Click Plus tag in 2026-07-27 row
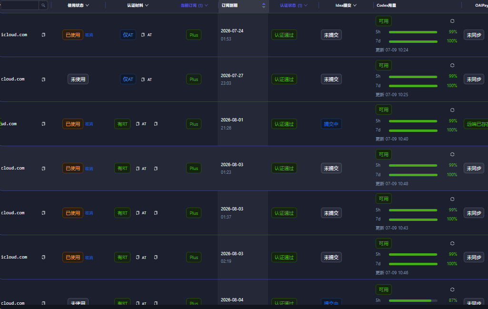The width and height of the screenshot is (488, 309). click(x=194, y=80)
